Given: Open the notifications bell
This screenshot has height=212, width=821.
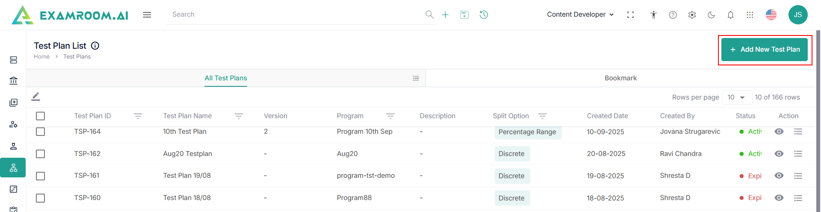Looking at the screenshot, I should point(730,15).
